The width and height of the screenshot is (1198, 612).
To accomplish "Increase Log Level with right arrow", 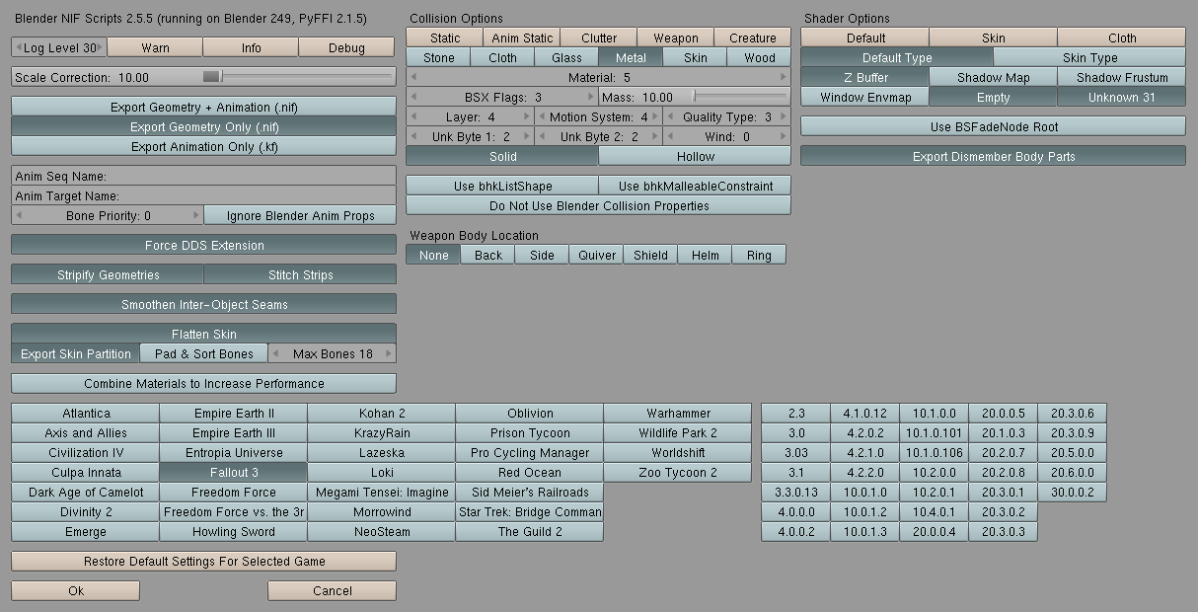I will pos(102,47).
